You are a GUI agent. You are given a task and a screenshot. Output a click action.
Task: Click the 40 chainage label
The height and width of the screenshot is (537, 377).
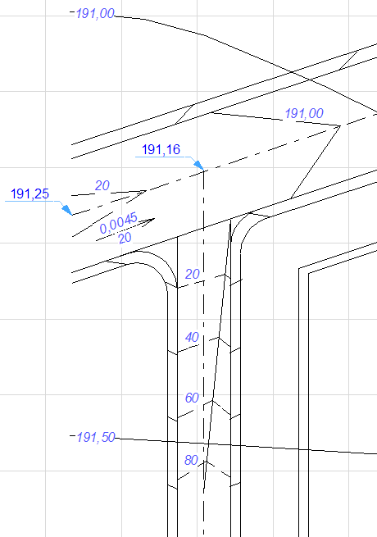point(192,337)
